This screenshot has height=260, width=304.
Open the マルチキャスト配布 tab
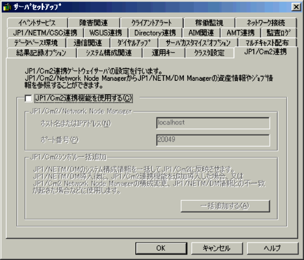coord(267,43)
